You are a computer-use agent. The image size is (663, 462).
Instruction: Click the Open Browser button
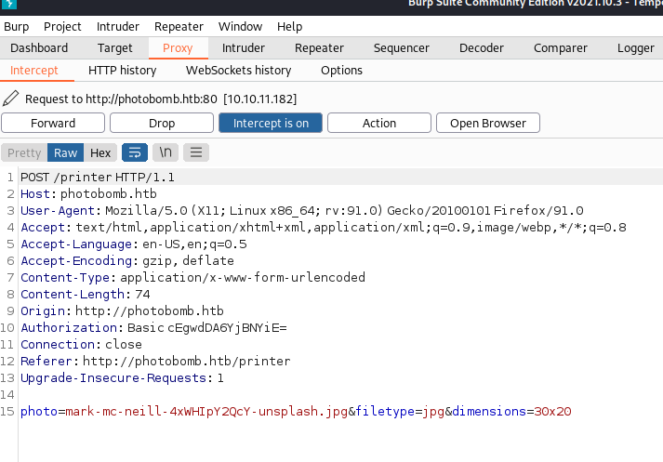tap(488, 123)
